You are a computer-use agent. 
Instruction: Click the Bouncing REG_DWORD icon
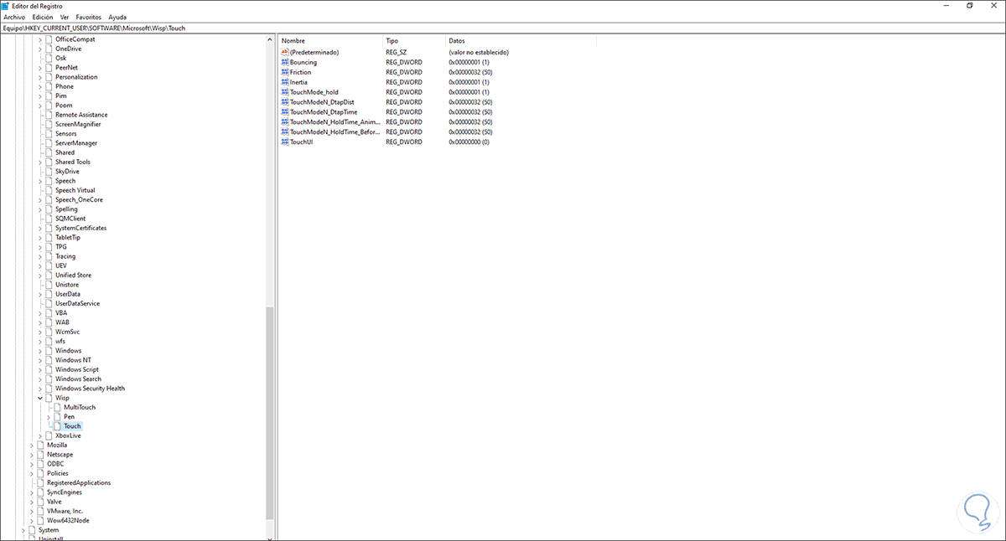(285, 62)
